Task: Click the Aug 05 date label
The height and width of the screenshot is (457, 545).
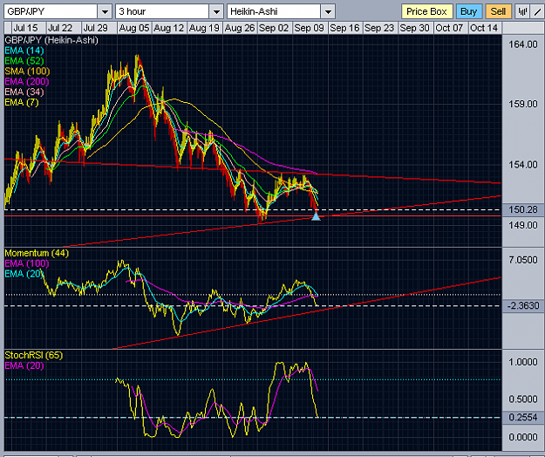Action: tap(133, 28)
